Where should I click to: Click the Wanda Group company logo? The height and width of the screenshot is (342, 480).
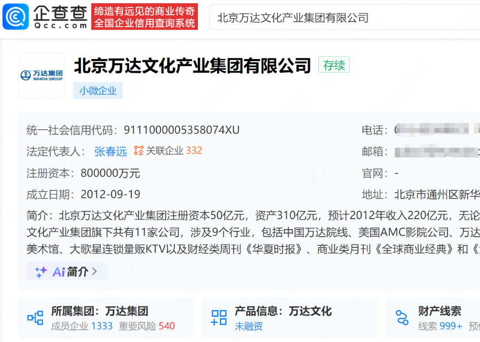(x=41, y=75)
